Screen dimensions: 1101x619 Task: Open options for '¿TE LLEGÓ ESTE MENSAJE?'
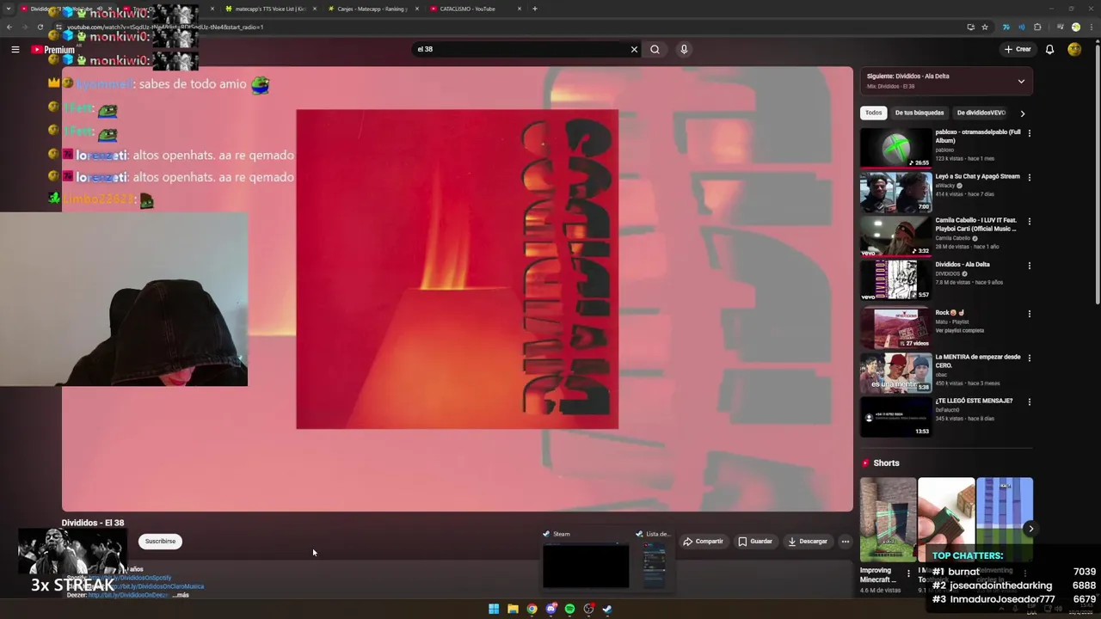tap(1029, 401)
